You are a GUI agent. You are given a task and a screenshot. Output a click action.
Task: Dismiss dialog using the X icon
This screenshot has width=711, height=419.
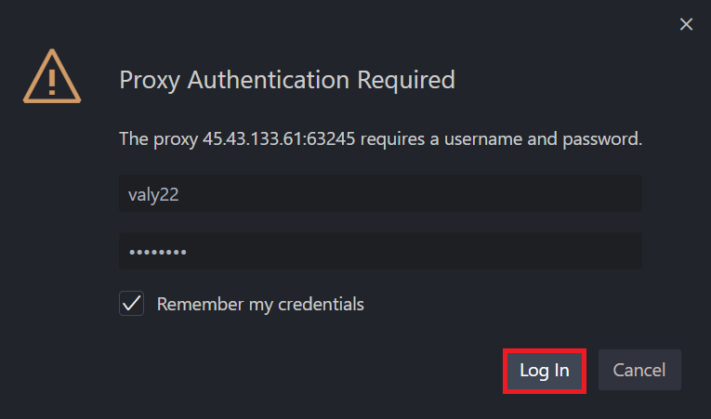point(686,24)
